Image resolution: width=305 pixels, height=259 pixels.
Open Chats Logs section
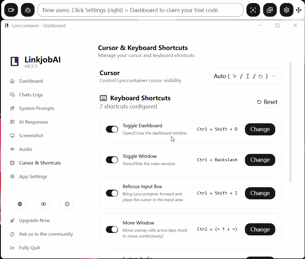tap(31, 95)
